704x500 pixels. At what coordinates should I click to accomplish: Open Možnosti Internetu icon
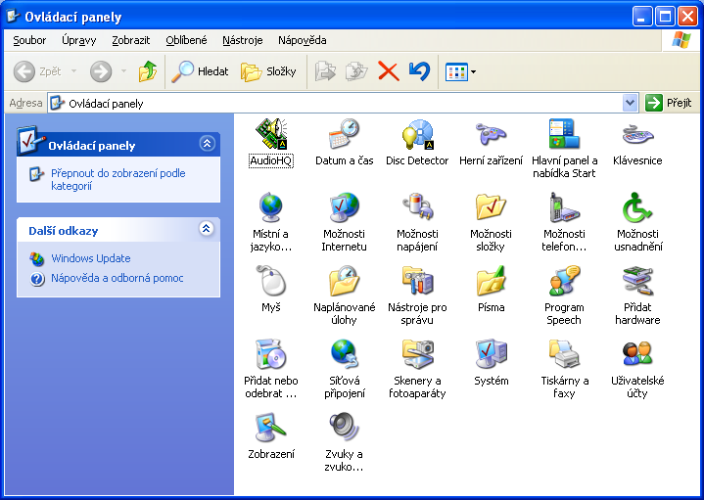point(344,207)
